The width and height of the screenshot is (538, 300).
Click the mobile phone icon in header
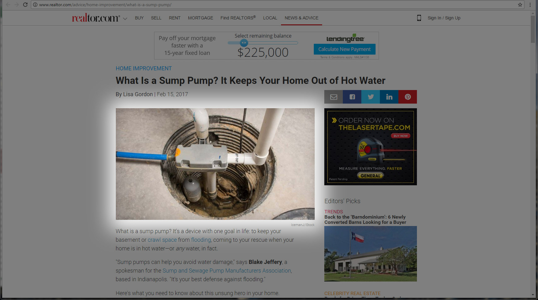click(419, 18)
